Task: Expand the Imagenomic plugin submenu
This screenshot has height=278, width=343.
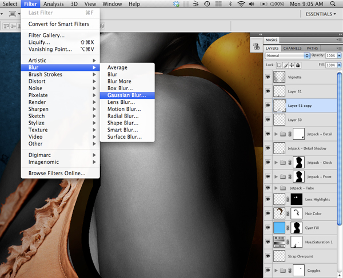Action: click(x=60, y=162)
